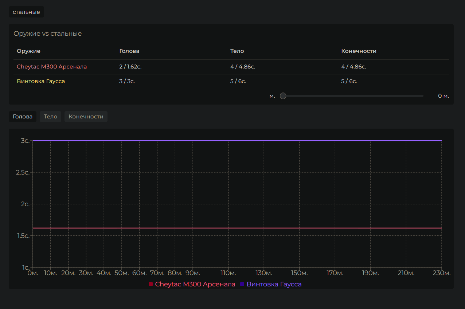This screenshot has height=309, width=465.
Task: Click the purple line on the chart
Action: tap(237, 141)
